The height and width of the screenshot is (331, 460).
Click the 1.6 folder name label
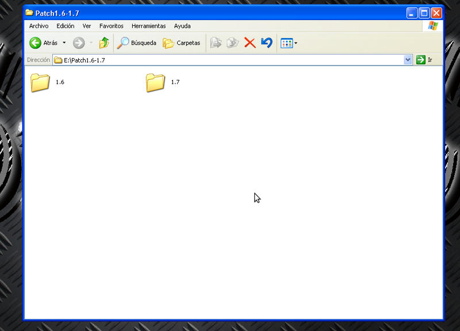pyautogui.click(x=60, y=82)
